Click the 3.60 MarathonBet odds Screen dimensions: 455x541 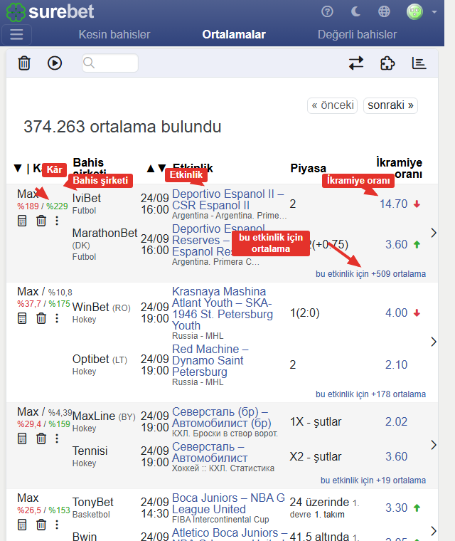tap(397, 244)
